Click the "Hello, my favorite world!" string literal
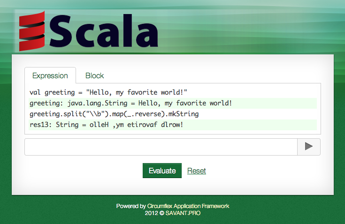This screenshot has height=224, width=345. point(137,92)
